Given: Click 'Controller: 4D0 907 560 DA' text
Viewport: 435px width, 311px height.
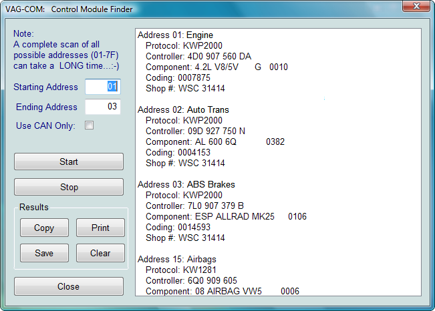Looking at the screenshot, I should [198, 57].
